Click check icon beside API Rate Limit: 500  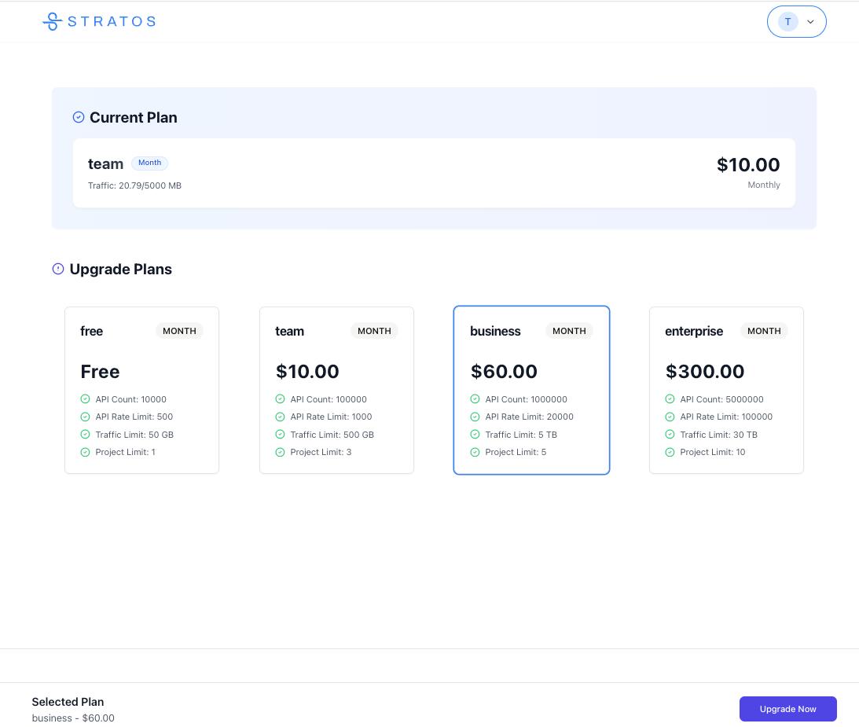85,417
